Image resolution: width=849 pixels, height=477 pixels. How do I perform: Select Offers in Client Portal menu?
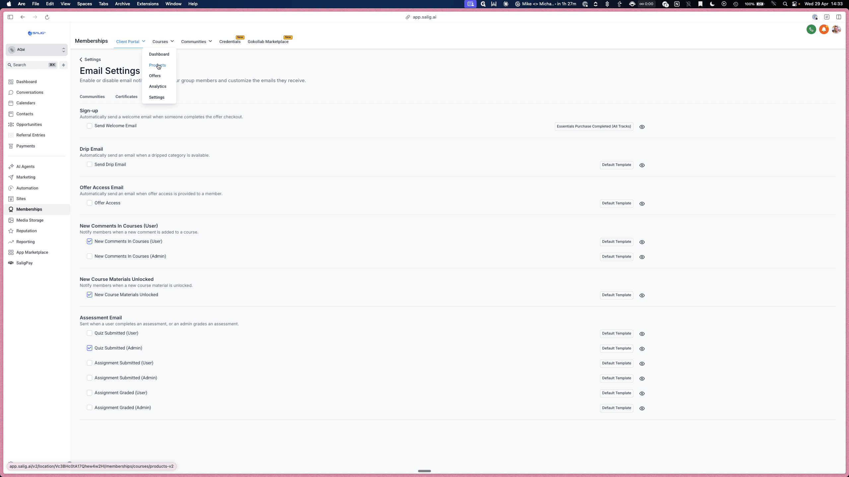(155, 76)
